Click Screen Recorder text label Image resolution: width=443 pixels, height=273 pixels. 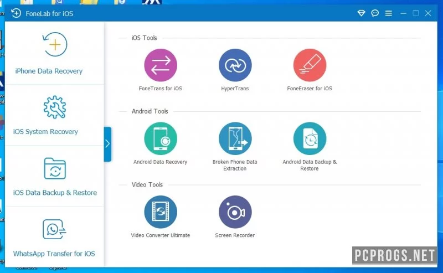(235, 235)
